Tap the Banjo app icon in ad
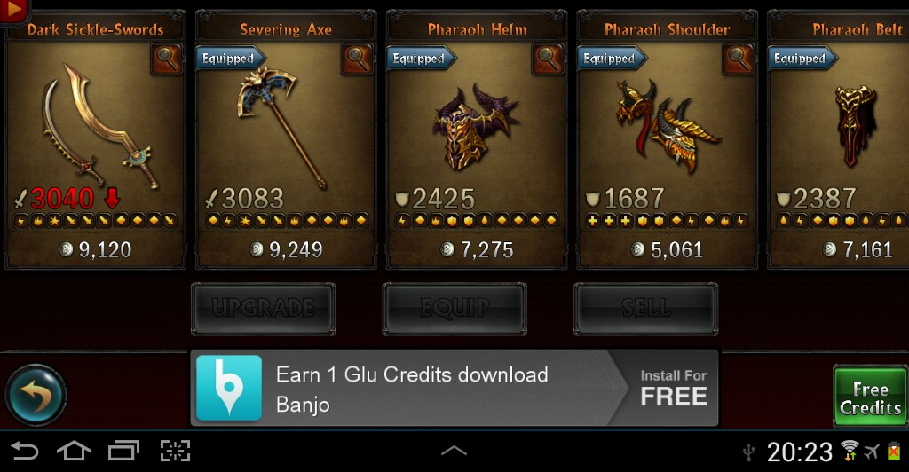The width and height of the screenshot is (909, 472). pyautogui.click(x=229, y=388)
